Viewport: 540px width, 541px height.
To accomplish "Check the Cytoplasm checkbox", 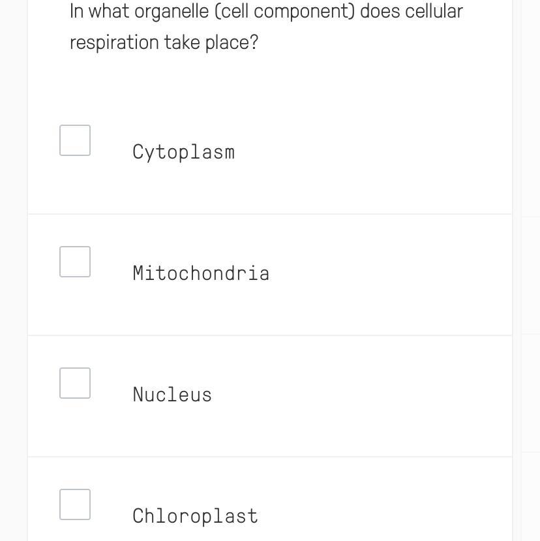I will point(75,140).
